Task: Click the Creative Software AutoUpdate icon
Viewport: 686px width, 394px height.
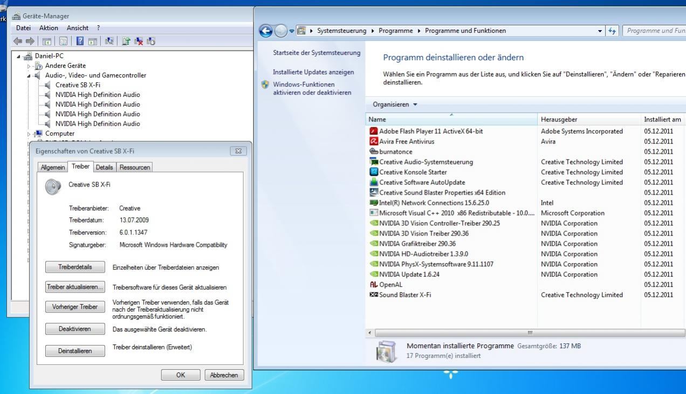Action: coord(373,182)
